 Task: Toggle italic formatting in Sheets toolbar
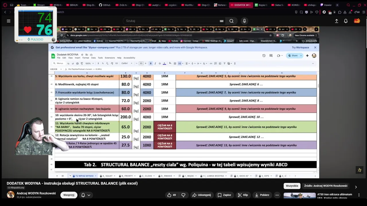155,64
